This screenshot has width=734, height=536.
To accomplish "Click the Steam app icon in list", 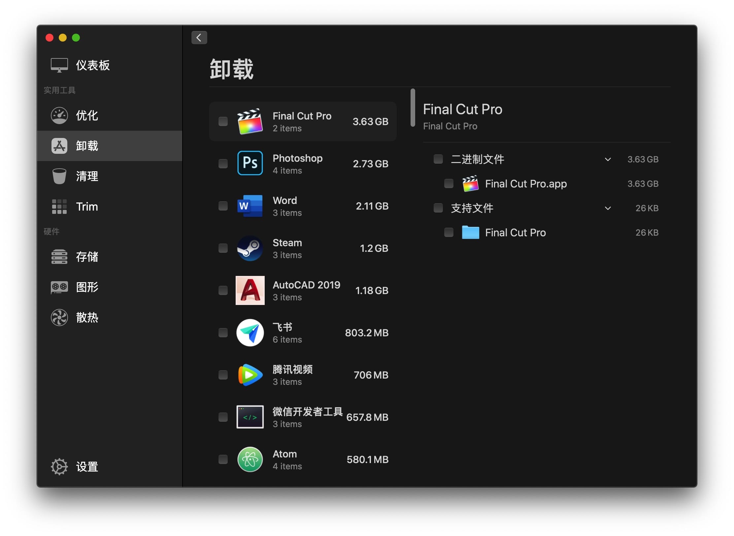I will pyautogui.click(x=250, y=248).
